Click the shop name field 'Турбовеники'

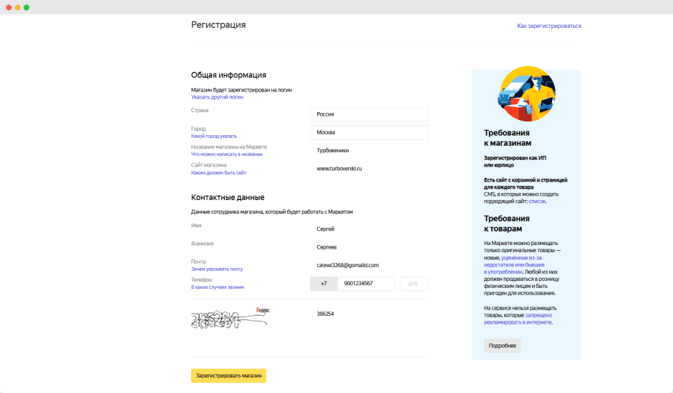(x=369, y=151)
